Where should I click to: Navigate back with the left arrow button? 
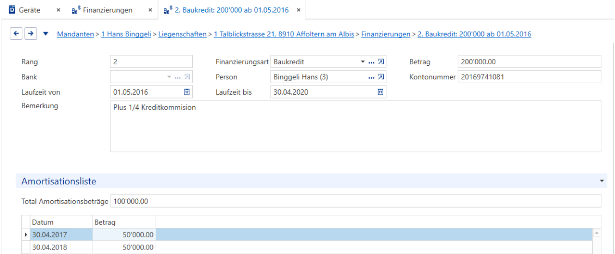[x=16, y=34]
